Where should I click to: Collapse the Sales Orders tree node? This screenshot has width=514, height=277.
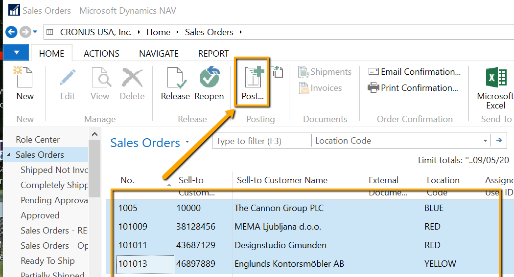[8, 155]
